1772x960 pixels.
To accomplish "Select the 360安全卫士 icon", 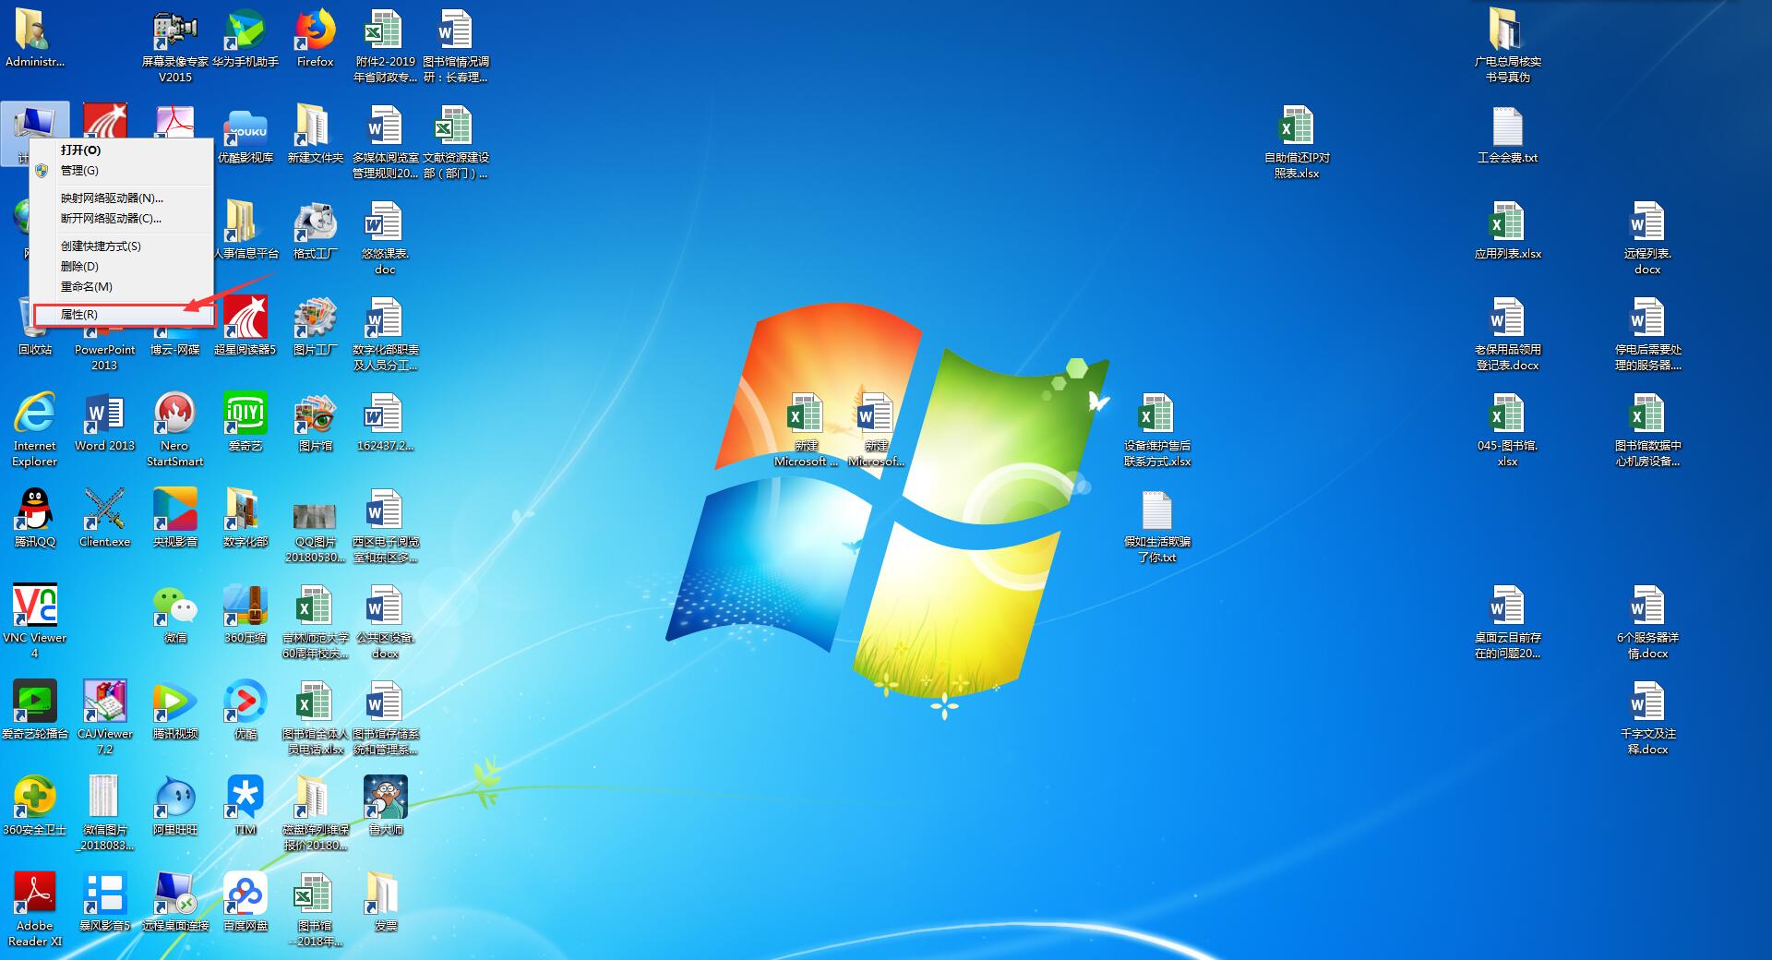I will click(35, 807).
